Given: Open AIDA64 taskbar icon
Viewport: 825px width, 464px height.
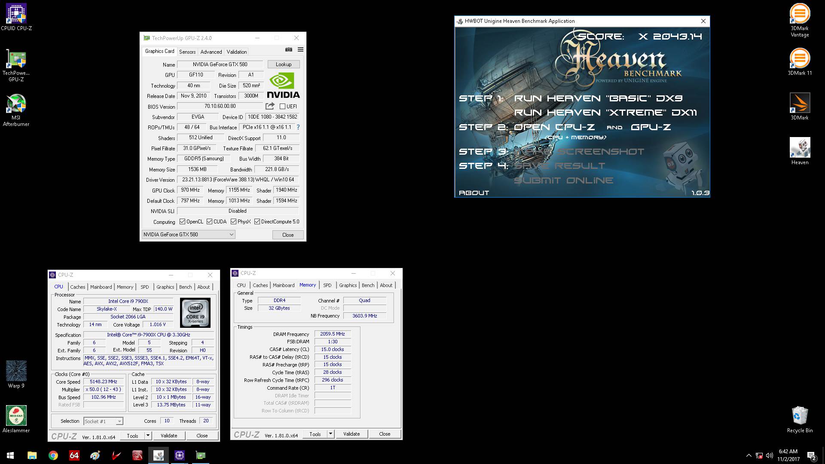Looking at the screenshot, I should tap(74, 455).
